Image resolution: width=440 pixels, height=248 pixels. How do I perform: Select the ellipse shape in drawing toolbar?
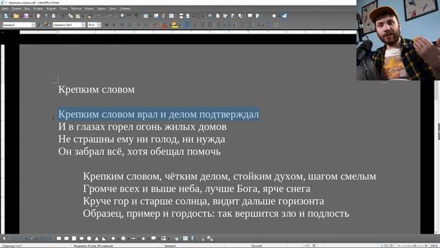[82, 238]
